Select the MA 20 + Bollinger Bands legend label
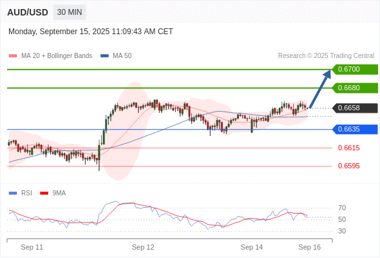 [57, 56]
